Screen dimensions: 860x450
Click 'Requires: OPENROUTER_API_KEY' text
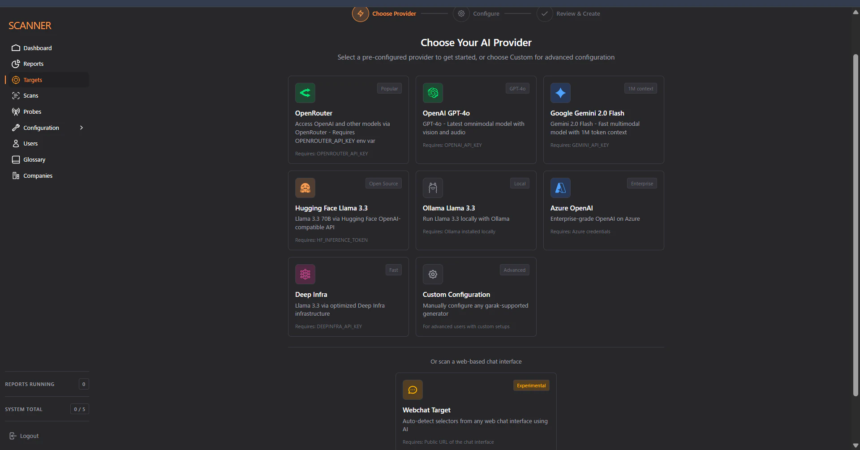point(331,154)
